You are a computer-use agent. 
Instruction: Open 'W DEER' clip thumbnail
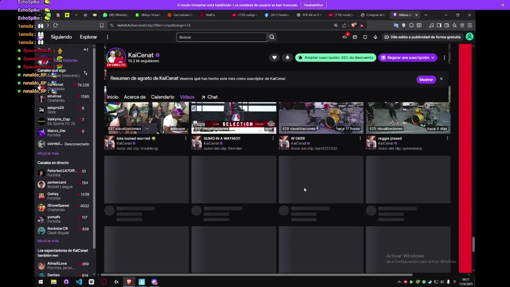coord(321,118)
